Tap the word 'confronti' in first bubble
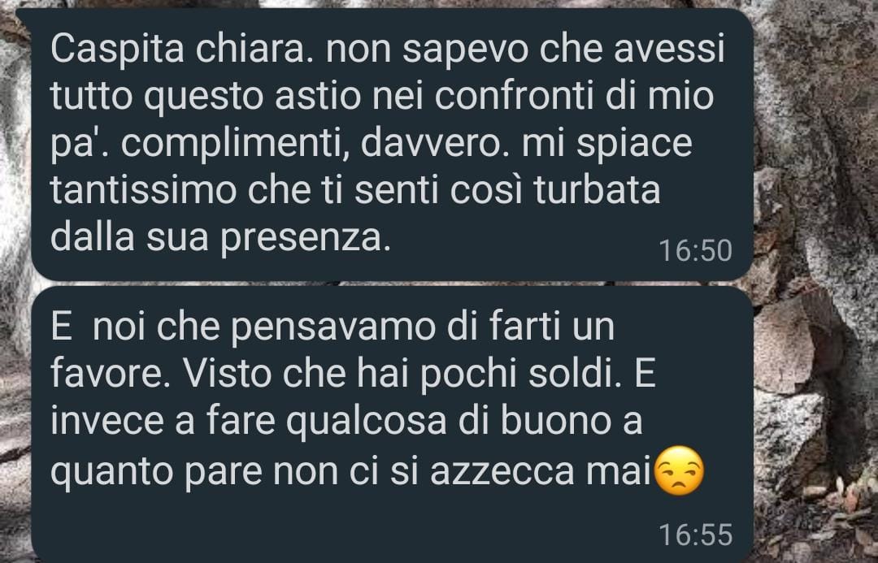The height and width of the screenshot is (563, 878). [x=514, y=96]
